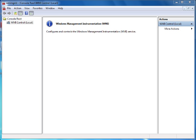The height and width of the screenshot is (140, 196).
Task: Click the Up one level folder icon
Action: pos(15,13)
